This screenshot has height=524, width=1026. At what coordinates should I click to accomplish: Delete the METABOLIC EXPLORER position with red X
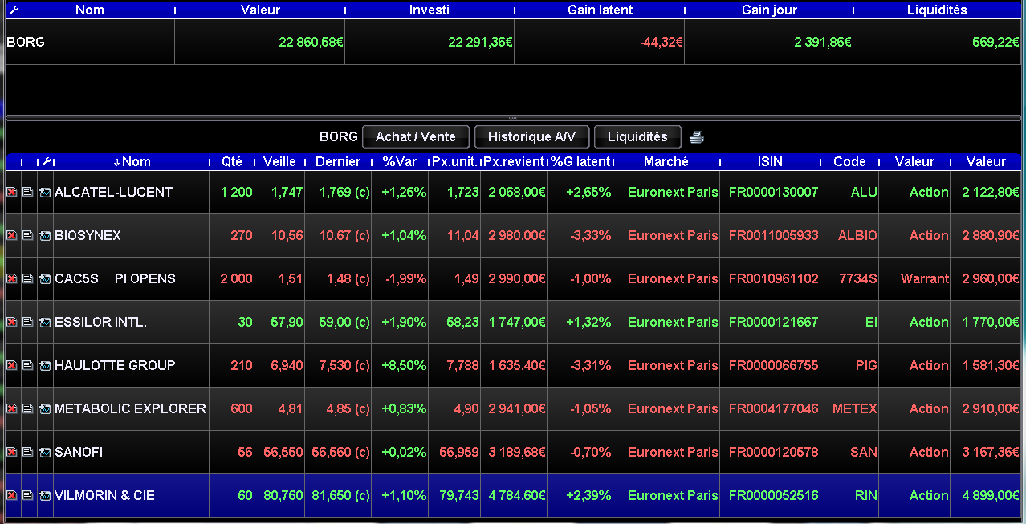pyautogui.click(x=12, y=409)
